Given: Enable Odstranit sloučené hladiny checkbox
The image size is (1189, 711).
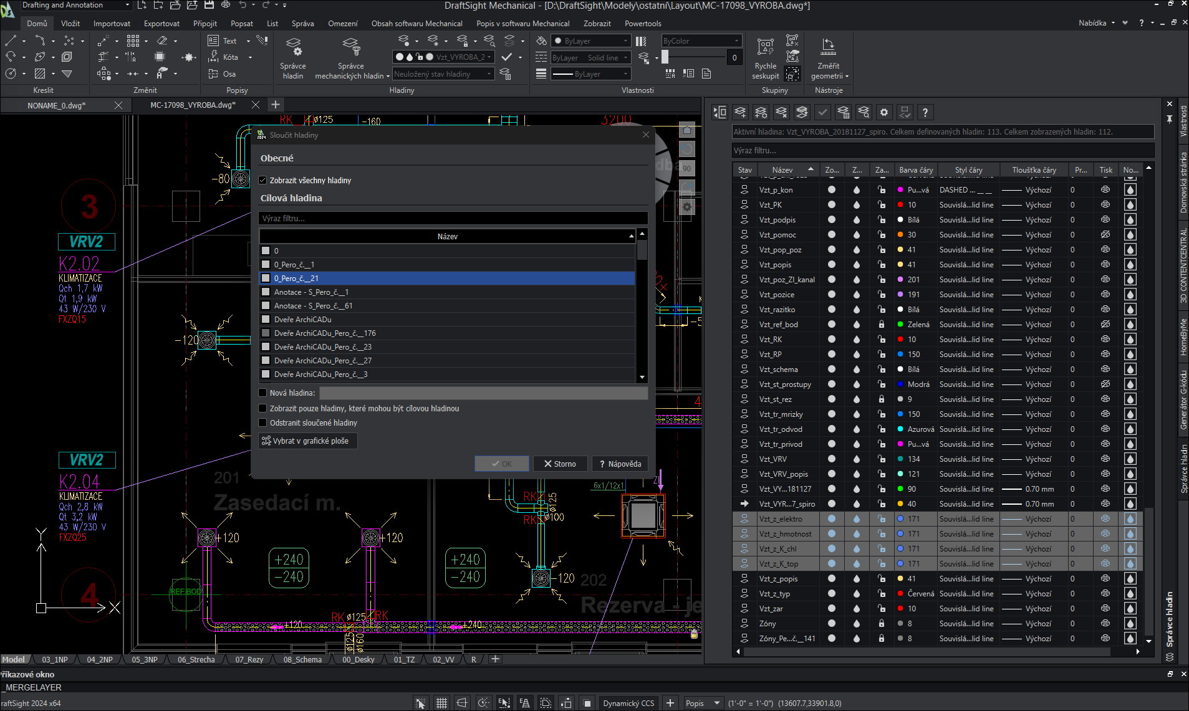Looking at the screenshot, I should click(263, 423).
